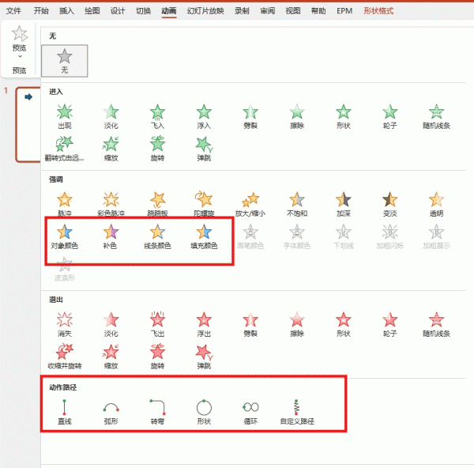Image resolution: width=474 pixels, height=468 pixels.
Task: Choose the 直线 motion path
Action: coord(65,412)
